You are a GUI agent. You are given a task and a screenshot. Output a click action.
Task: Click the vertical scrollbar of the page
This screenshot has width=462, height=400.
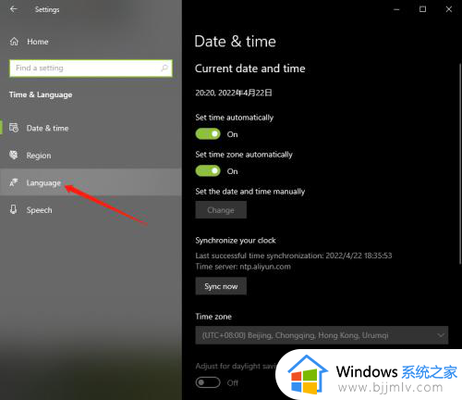pyautogui.click(x=460, y=164)
